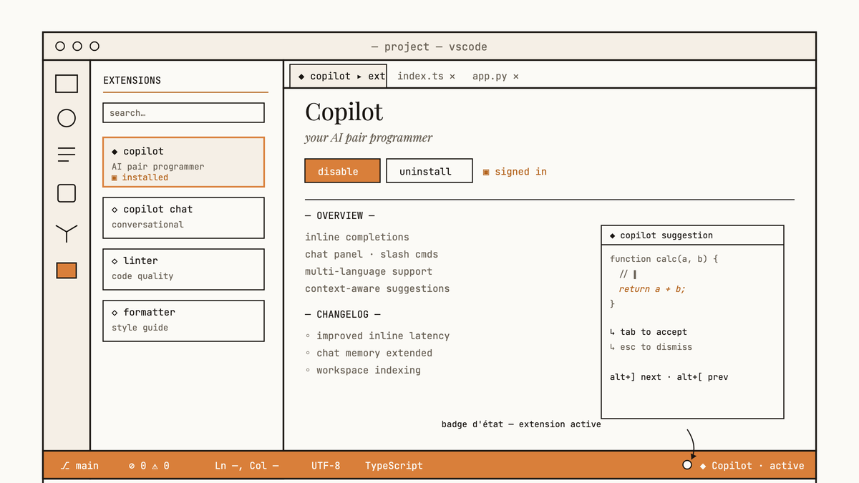This screenshot has height=483, width=859.
Task: Click 'chat panel · slash cmds' line
Action: tap(372, 254)
